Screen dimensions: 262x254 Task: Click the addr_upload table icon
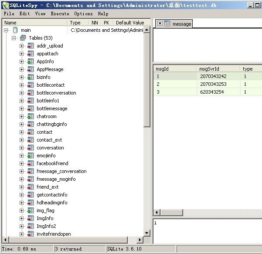coord(31,46)
